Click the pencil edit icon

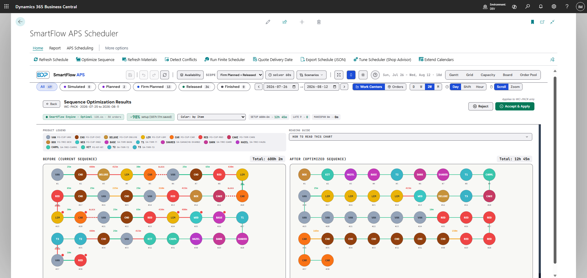[x=268, y=22]
